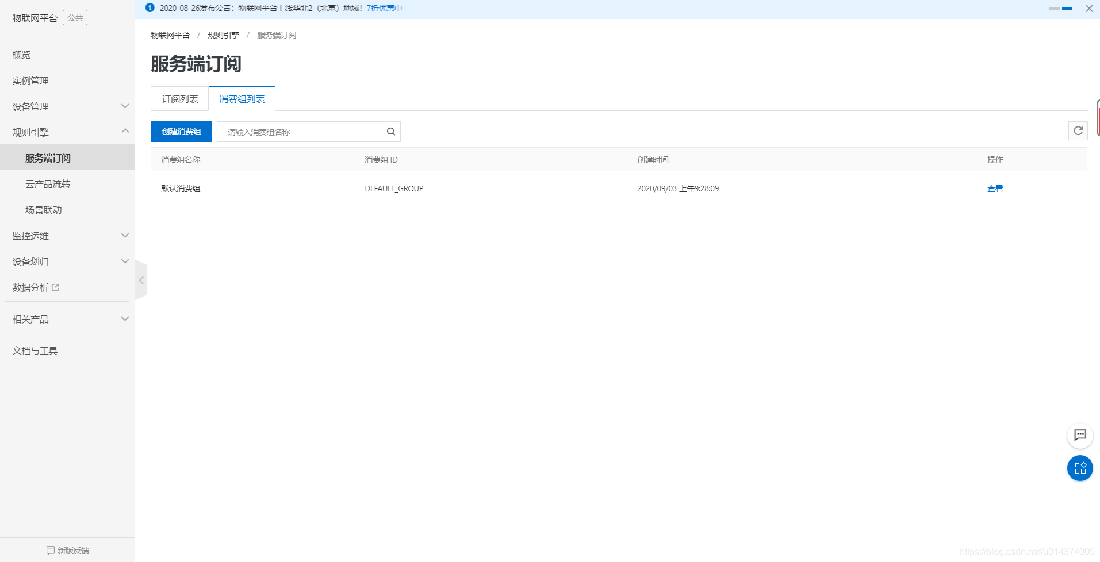Open 文档与工具 in the sidebar

(x=35, y=351)
